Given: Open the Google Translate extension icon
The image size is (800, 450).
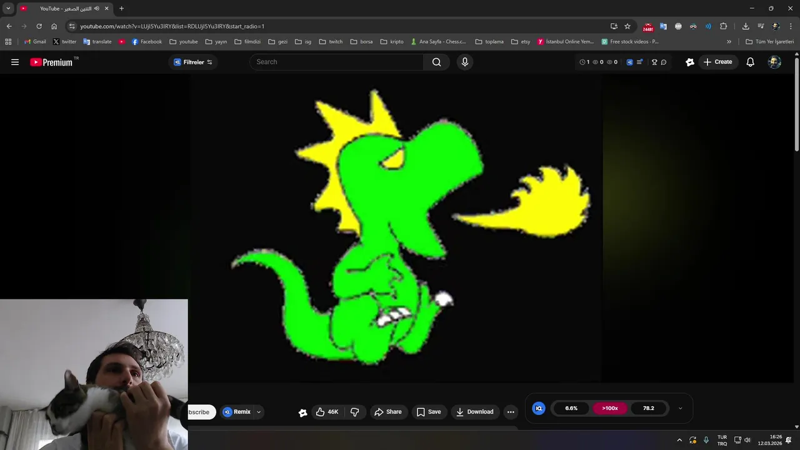Looking at the screenshot, I should (x=663, y=26).
